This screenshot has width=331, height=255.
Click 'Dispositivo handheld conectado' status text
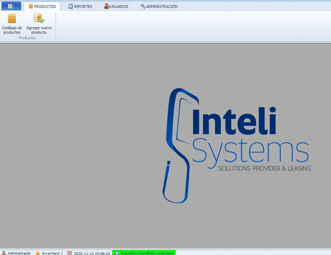tap(147, 253)
